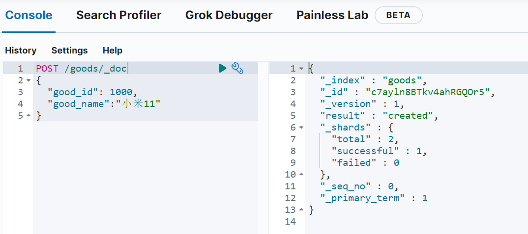Screen dimensions: 528x234
Task: Collapse the response root object at line 1
Action: point(301,69)
